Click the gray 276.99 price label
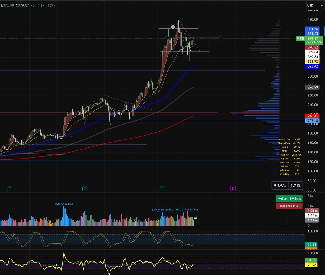The width and height of the screenshot is (325, 275). click(313, 87)
